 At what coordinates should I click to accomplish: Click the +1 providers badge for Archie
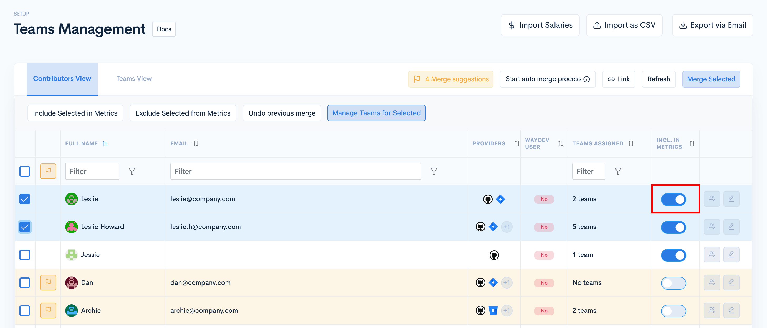tap(507, 311)
